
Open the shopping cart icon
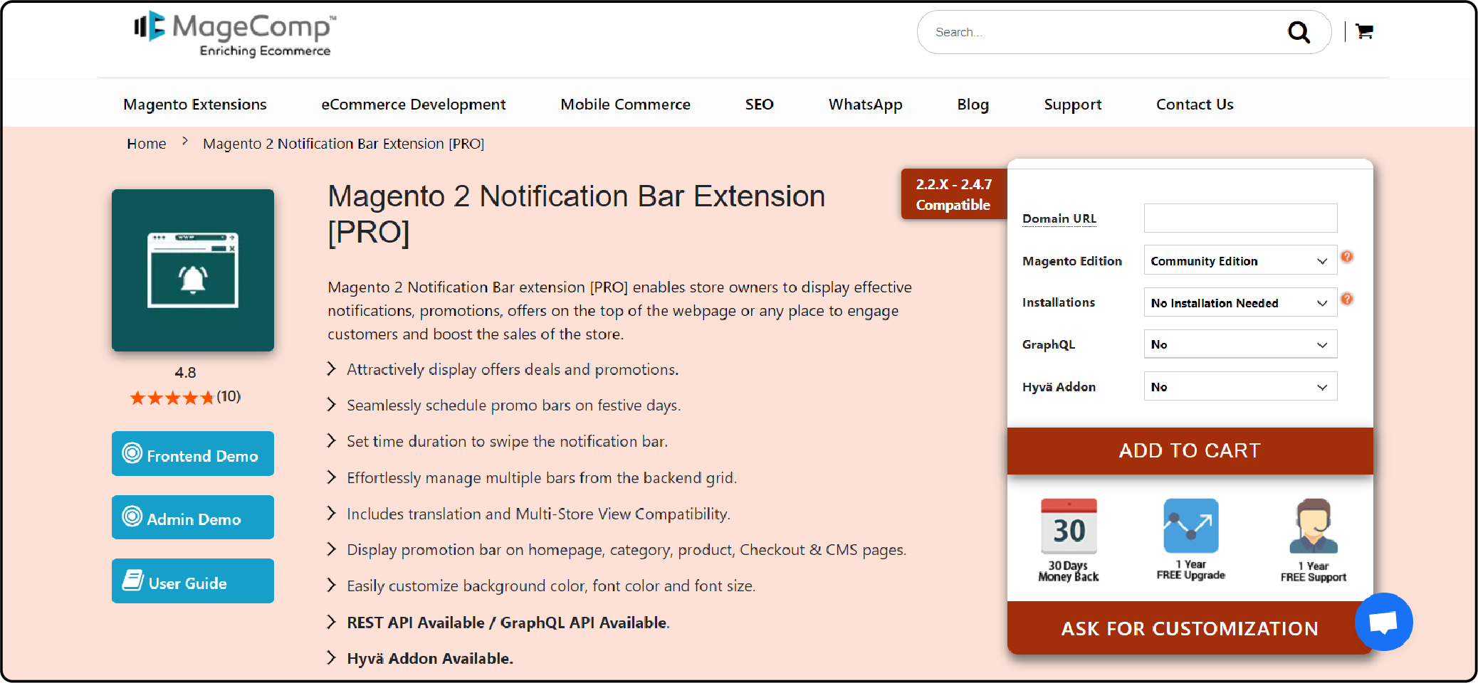pos(1364,31)
